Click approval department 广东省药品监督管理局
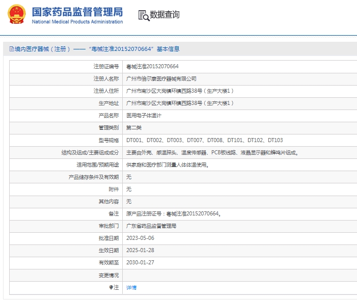 pos(151,226)
